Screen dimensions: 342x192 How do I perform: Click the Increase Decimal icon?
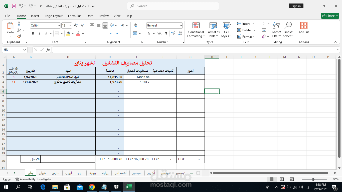click(173, 33)
